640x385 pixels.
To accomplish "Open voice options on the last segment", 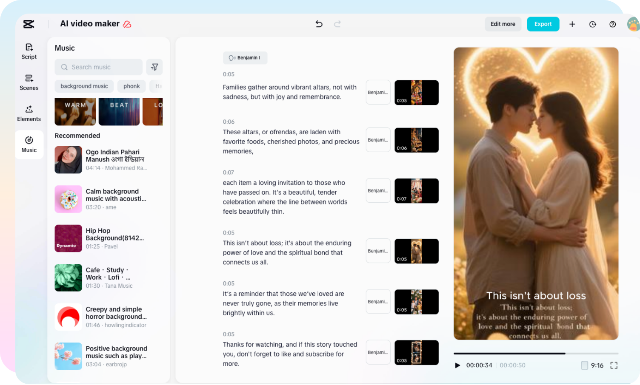I will (x=378, y=352).
